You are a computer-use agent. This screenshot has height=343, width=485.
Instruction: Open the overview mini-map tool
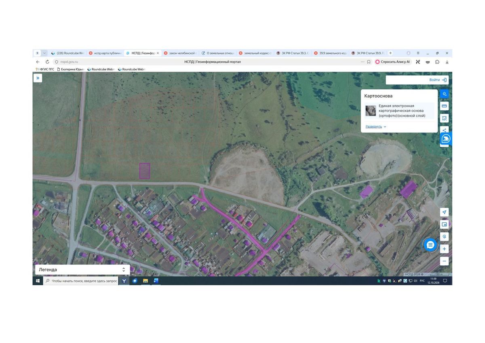point(444,224)
